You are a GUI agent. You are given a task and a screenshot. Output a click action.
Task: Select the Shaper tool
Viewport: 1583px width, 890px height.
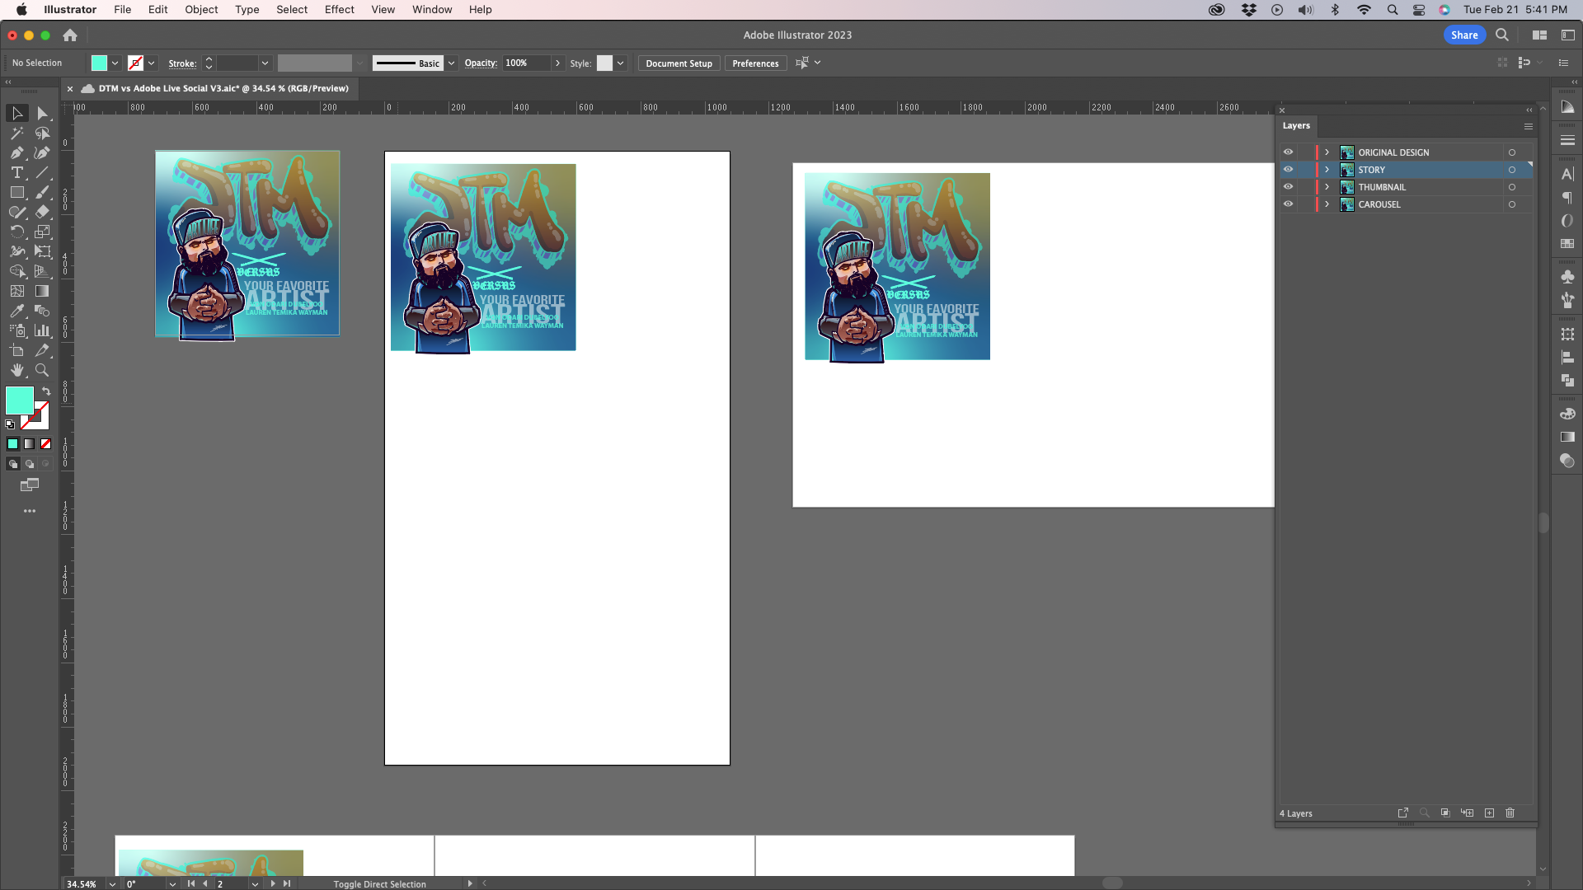point(16,212)
